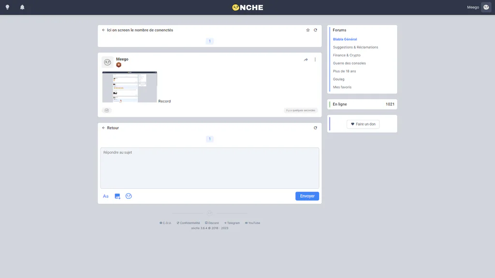Click the bottom refresh icon next to Retour

tap(315, 128)
